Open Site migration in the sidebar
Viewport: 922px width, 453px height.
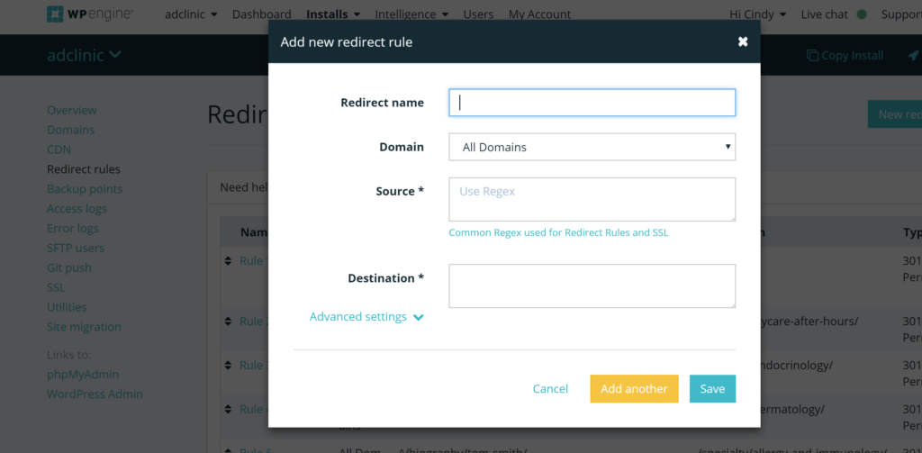[x=84, y=327]
